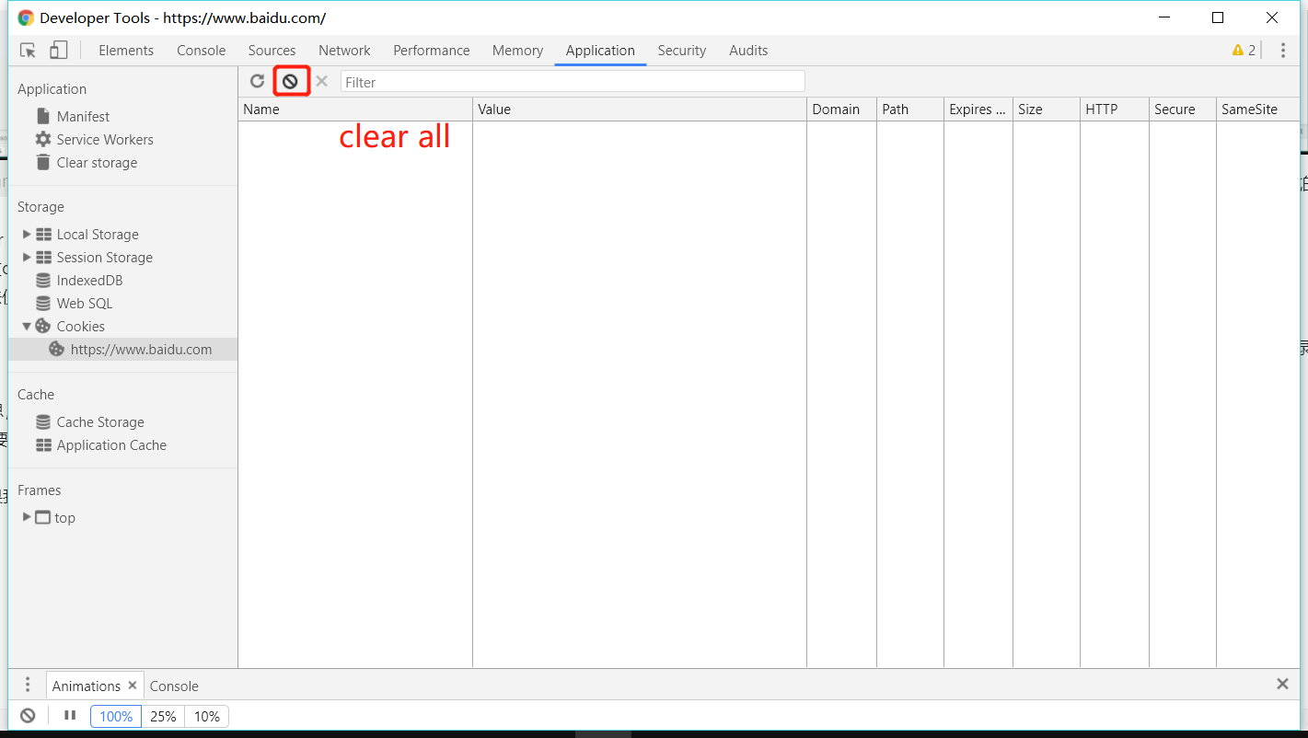Sort cookies by the Size column

click(1047, 110)
